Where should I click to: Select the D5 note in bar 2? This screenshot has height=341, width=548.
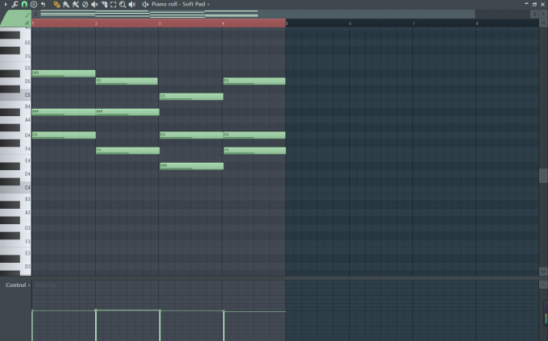[x=127, y=81]
